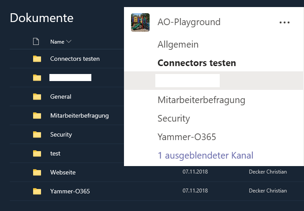304x211 pixels.
Task: Open the redacted highlighted channel entry
Action: coord(214,81)
